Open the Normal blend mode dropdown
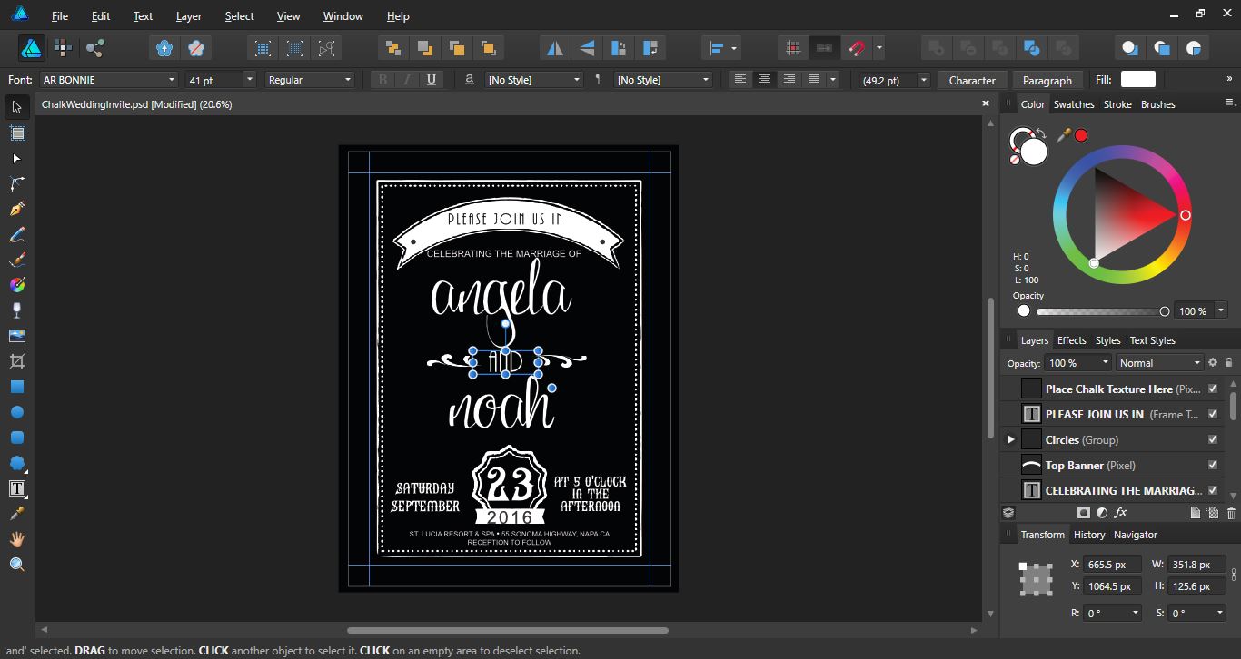Screen dimensions: 1241x659 coord(1159,363)
